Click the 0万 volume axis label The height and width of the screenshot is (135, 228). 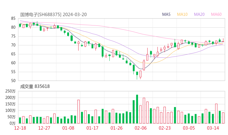coord(13,123)
